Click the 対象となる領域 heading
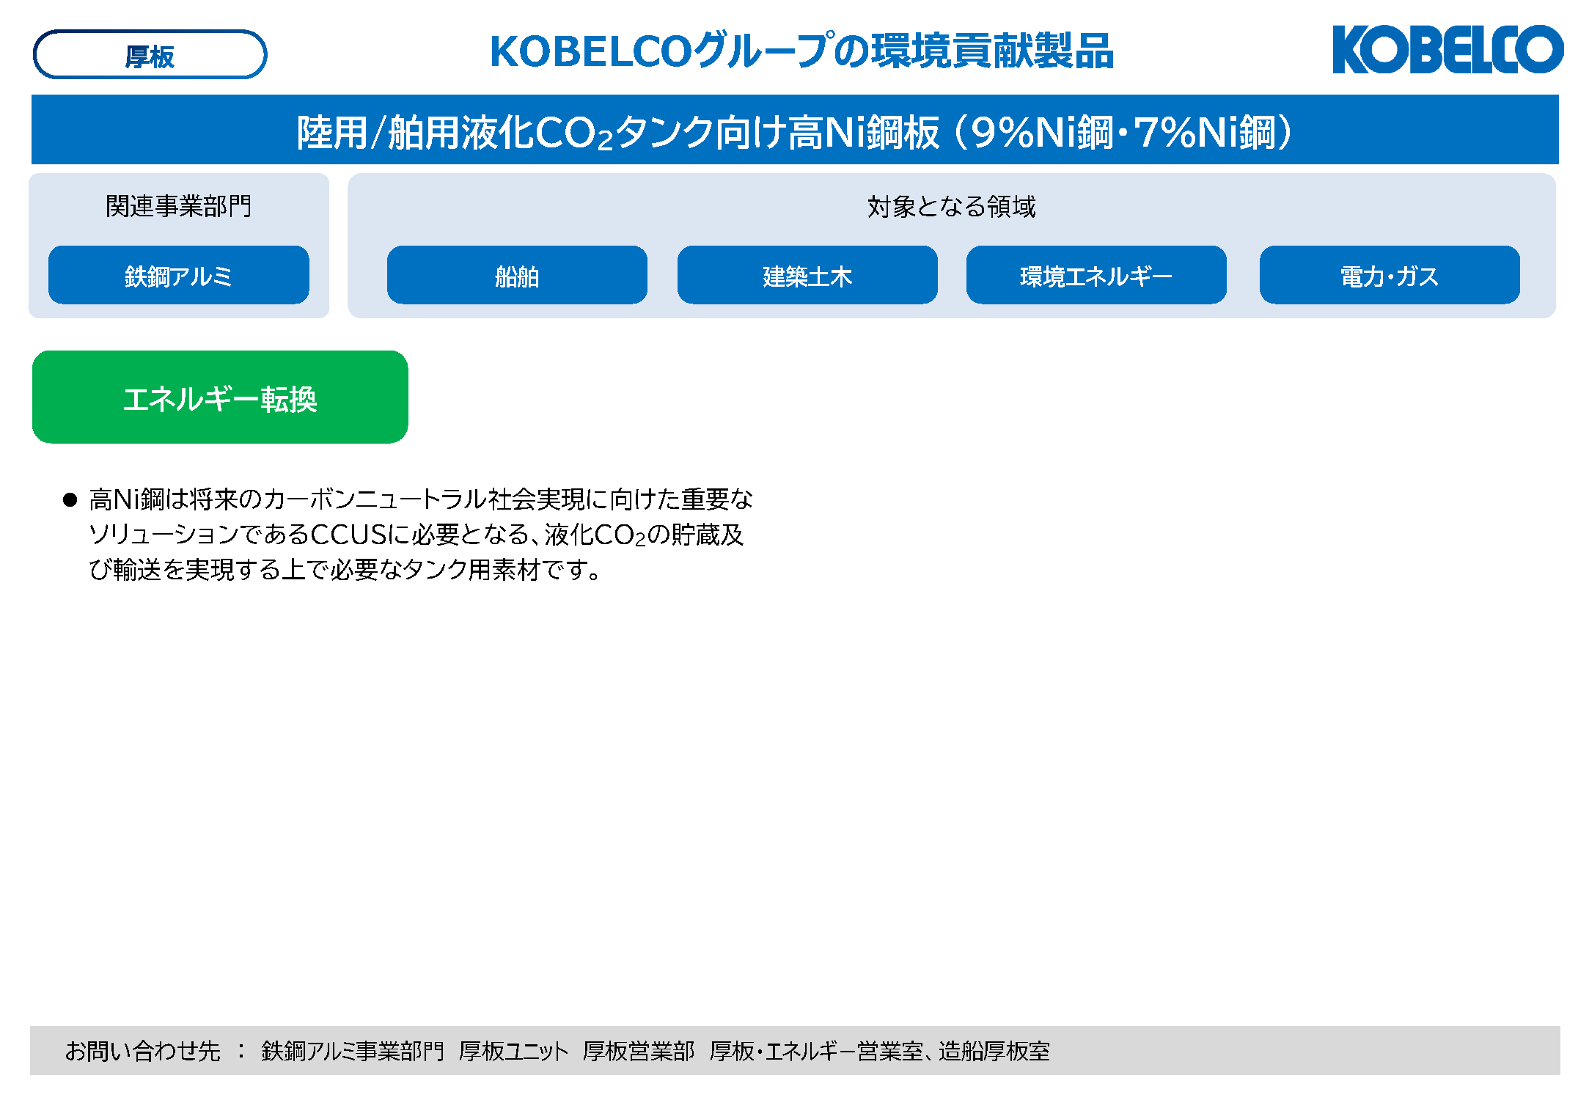 952,207
